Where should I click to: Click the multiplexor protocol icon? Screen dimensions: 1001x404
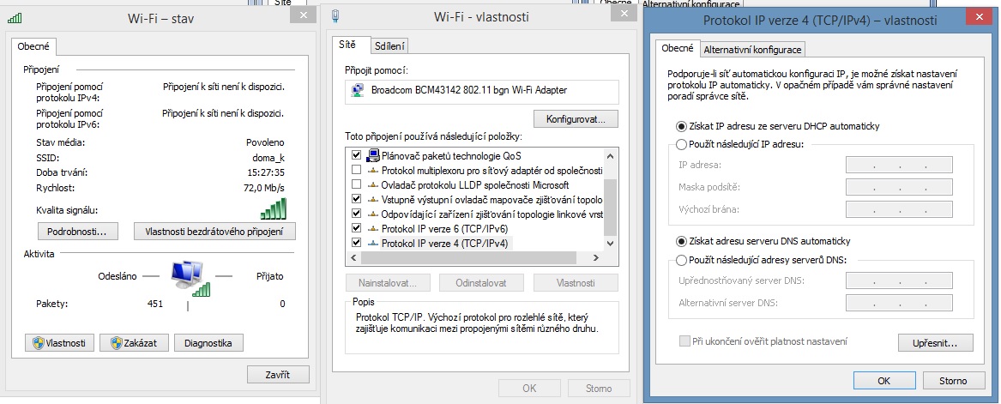(373, 171)
